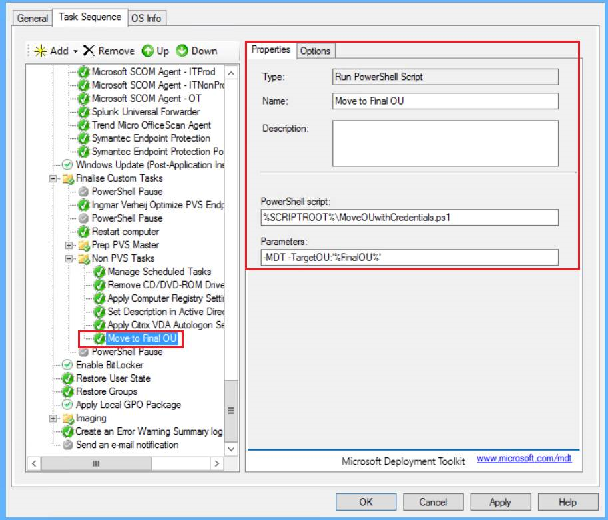Viewport: 608px width, 520px height.
Task: Expand the Imaging folder node
Action: click(x=53, y=418)
